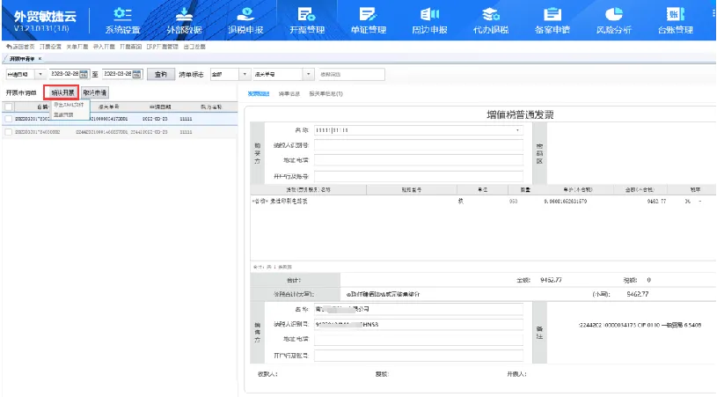Screen dimensions: 717x397
Task: Open the 导入开票 menu item
Action: point(104,47)
